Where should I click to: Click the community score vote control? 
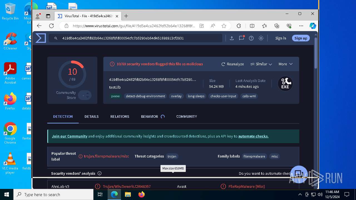click(85, 95)
